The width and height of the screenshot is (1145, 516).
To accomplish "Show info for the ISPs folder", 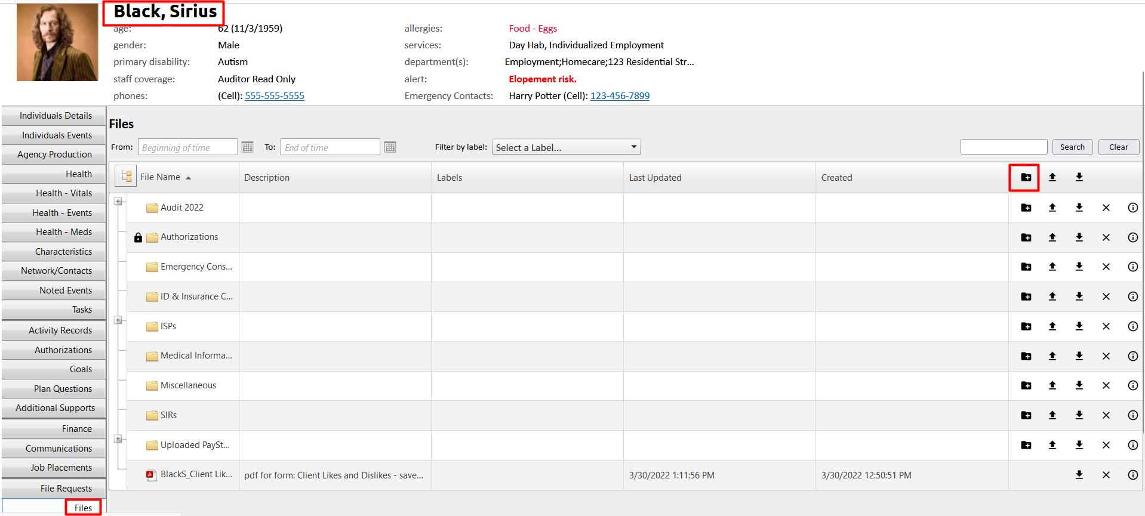I will (1132, 326).
